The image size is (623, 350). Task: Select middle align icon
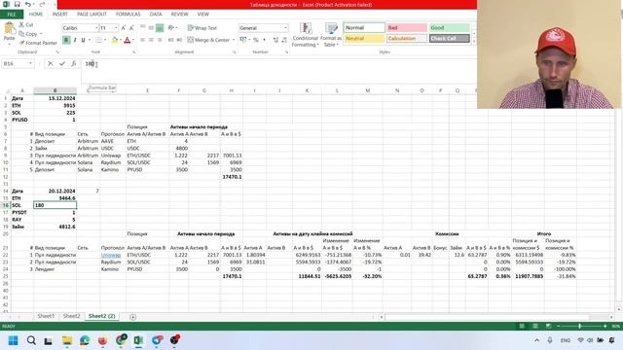pyautogui.click(x=151, y=28)
